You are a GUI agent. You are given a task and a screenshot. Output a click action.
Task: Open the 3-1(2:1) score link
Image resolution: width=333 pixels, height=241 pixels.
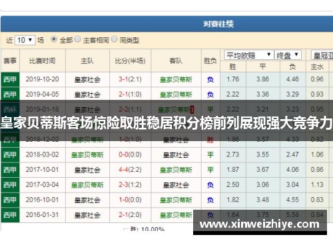tap(130, 79)
